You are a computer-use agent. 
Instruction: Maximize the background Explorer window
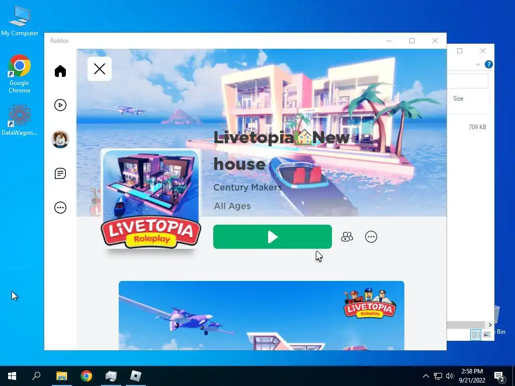pos(460,51)
